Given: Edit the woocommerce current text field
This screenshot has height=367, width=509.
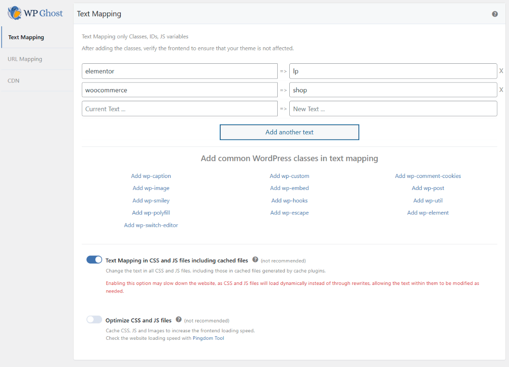Looking at the screenshot, I should click(180, 90).
